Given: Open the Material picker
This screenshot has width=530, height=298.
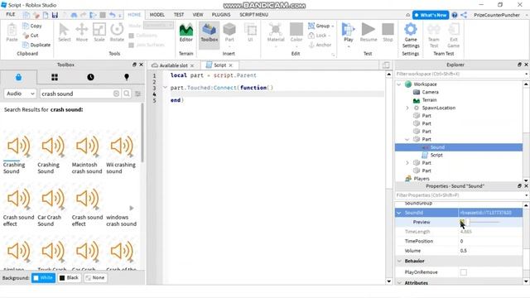Looking at the screenshot, I should coord(276,34).
